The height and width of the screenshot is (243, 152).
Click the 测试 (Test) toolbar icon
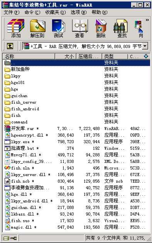coord(58,28)
